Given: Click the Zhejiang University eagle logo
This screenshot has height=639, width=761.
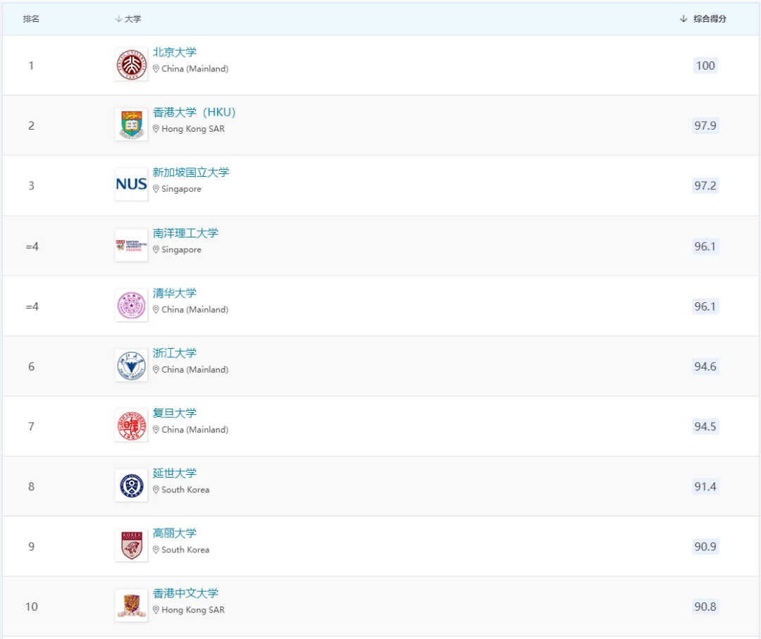Looking at the screenshot, I should click(131, 366).
